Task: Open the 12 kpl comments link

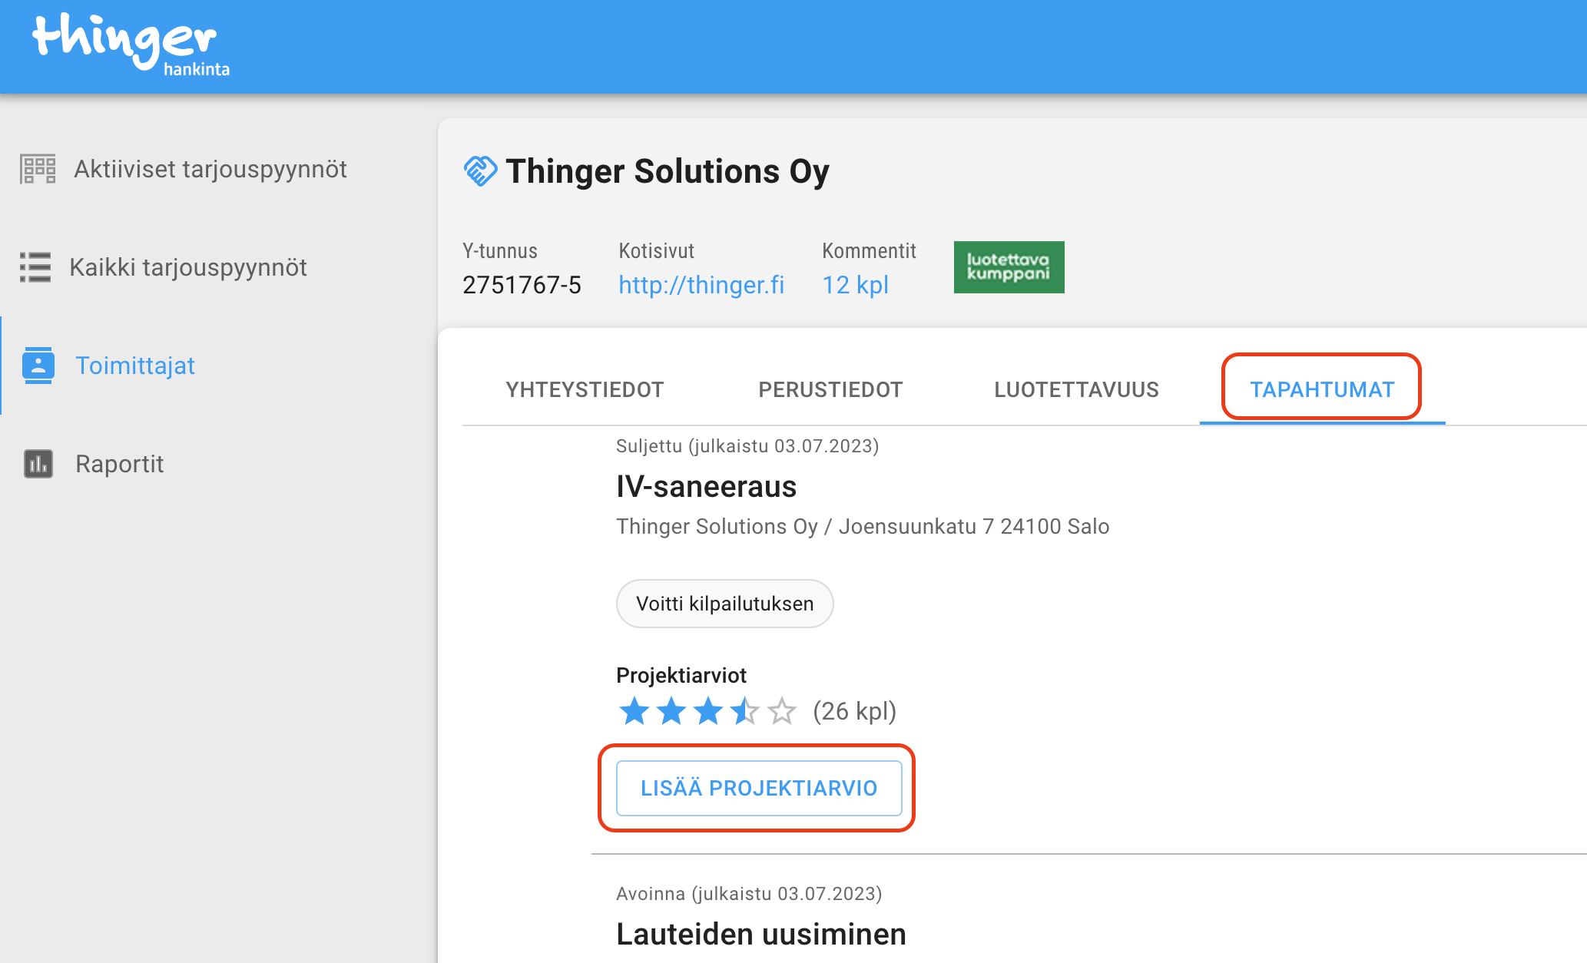Action: [855, 285]
